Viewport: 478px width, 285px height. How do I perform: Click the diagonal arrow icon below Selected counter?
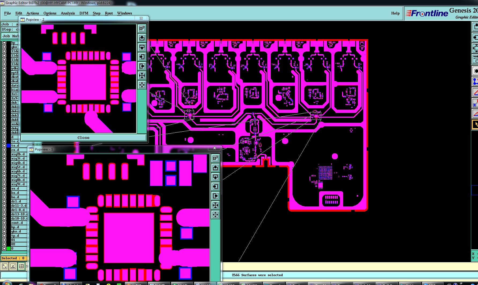[x=5, y=266]
